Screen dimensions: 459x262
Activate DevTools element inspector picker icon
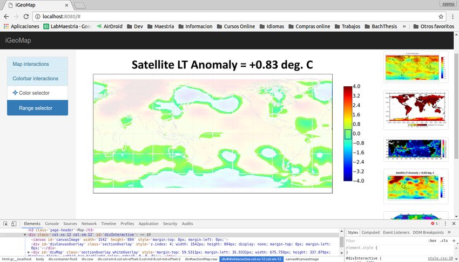(5, 224)
